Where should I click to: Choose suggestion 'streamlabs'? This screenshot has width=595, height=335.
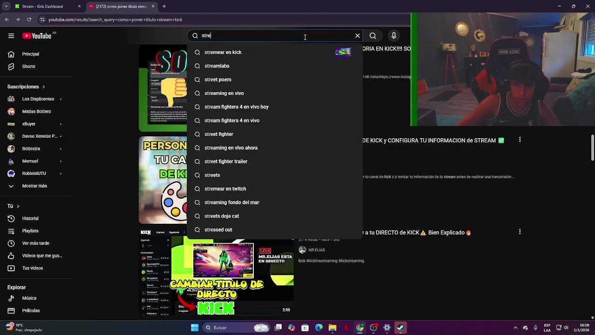pyautogui.click(x=275, y=66)
